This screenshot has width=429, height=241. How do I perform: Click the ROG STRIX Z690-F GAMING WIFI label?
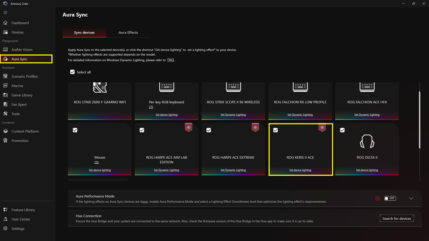pos(100,102)
